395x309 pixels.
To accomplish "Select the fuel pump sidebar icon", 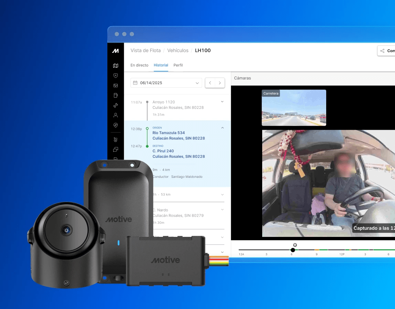I will coord(116,95).
